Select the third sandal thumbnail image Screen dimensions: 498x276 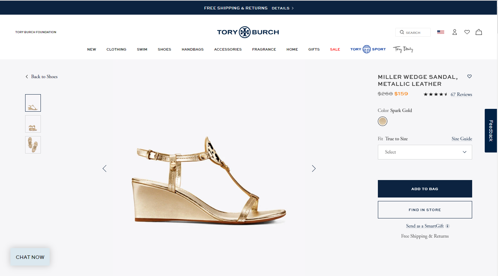click(x=33, y=145)
